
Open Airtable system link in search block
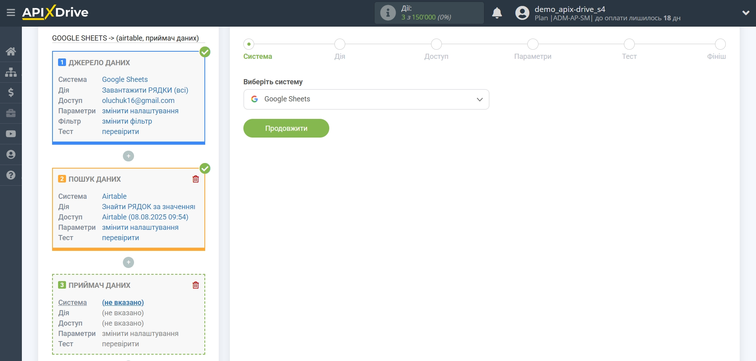(x=114, y=196)
